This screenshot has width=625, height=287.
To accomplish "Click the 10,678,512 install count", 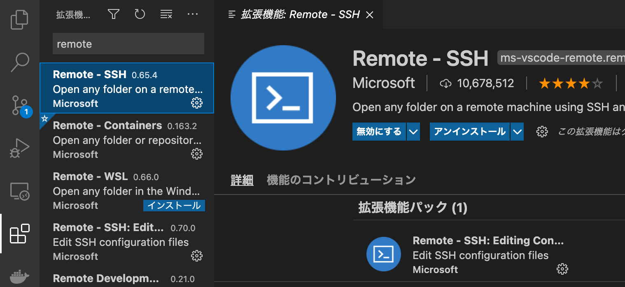I will (486, 84).
